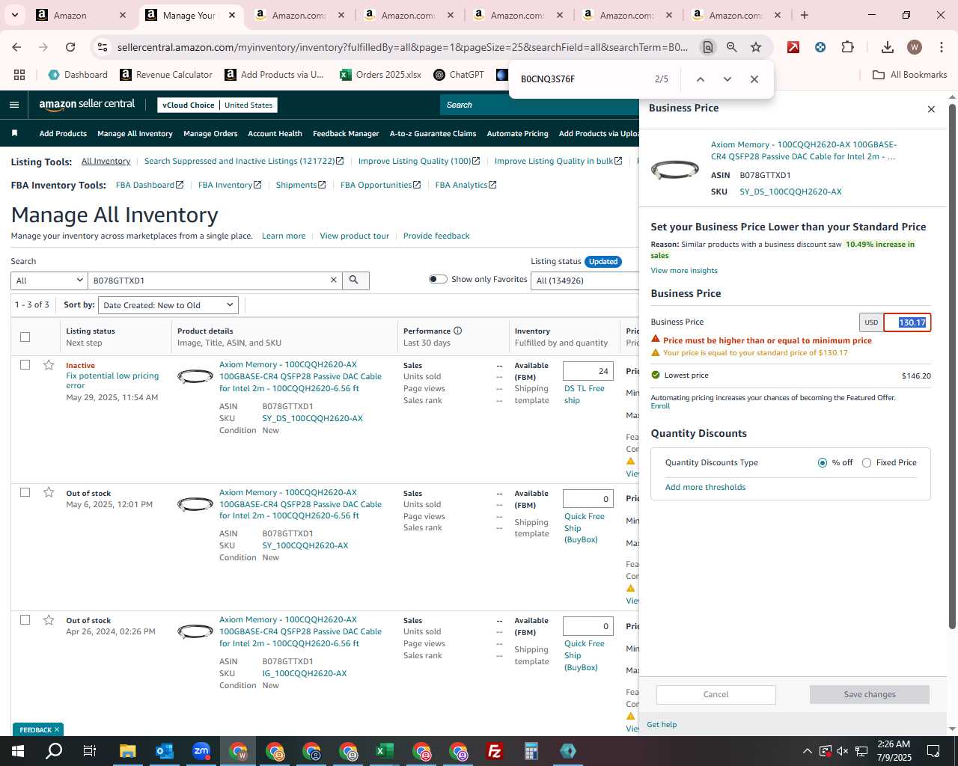Click the Amazon Seller Central logo
Screen dimensions: 958x766
click(x=87, y=105)
